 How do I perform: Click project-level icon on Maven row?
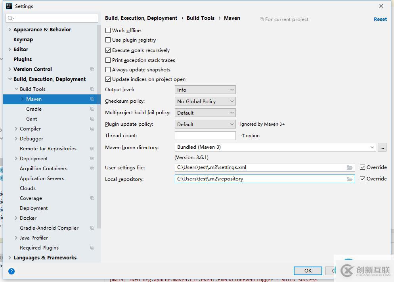[x=92, y=99]
